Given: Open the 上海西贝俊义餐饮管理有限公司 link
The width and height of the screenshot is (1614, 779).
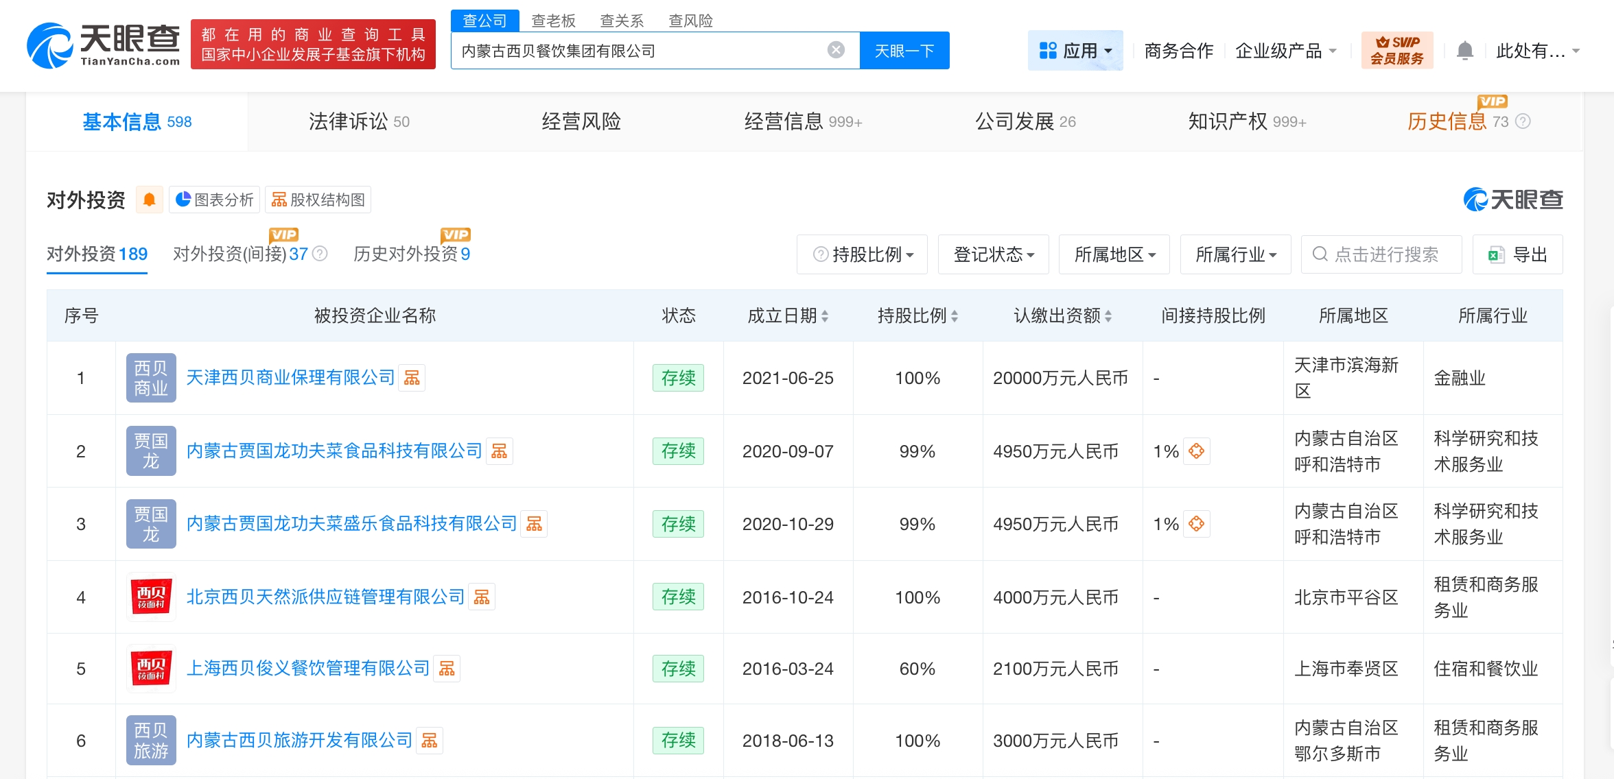Looking at the screenshot, I should 307,669.
